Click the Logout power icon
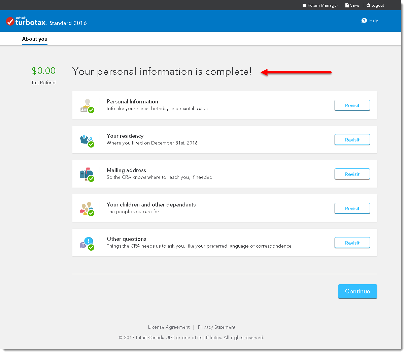Image resolution: width=406 pixels, height=354 pixels. [x=368, y=5]
